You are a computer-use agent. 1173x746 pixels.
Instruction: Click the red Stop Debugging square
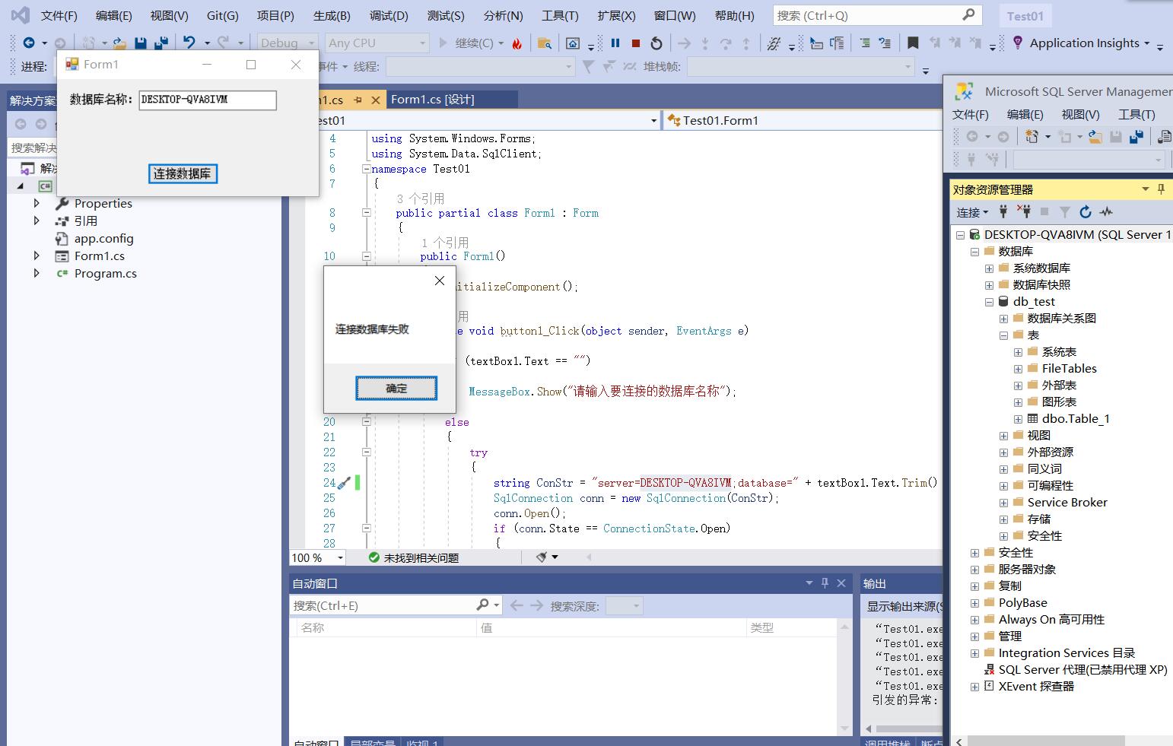[636, 43]
